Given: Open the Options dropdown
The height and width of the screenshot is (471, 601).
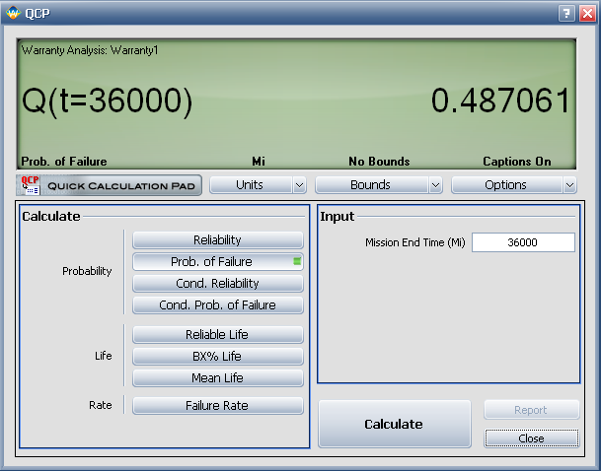Looking at the screenshot, I should tap(514, 184).
